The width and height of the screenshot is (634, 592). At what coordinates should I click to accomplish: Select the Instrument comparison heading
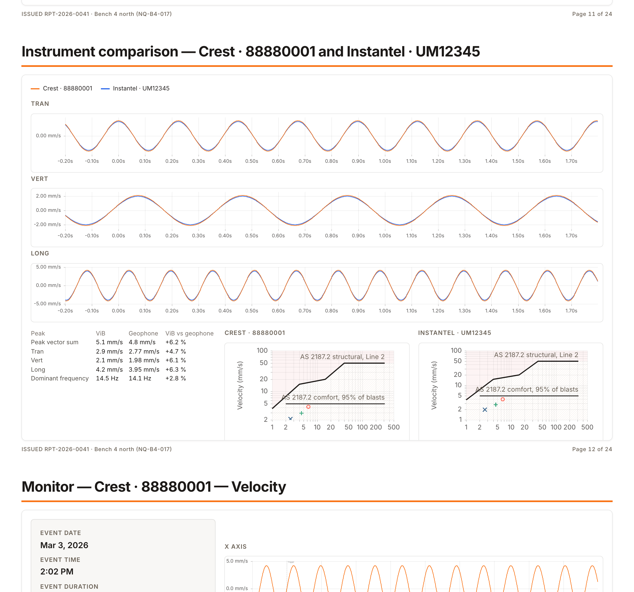point(251,51)
